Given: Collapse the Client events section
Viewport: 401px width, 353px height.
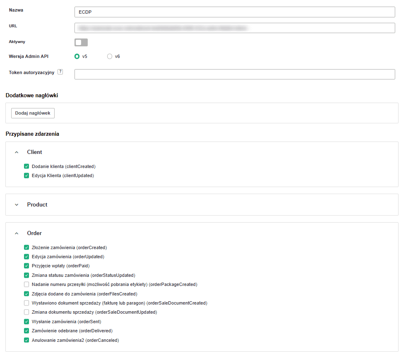Looking at the screenshot, I should click(x=17, y=152).
